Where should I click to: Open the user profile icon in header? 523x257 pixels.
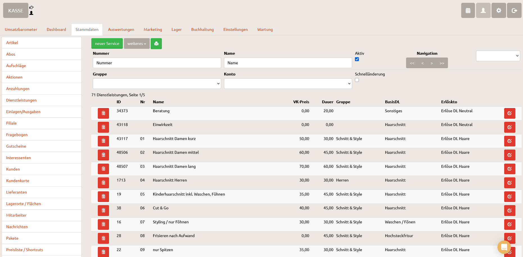(x=483, y=10)
